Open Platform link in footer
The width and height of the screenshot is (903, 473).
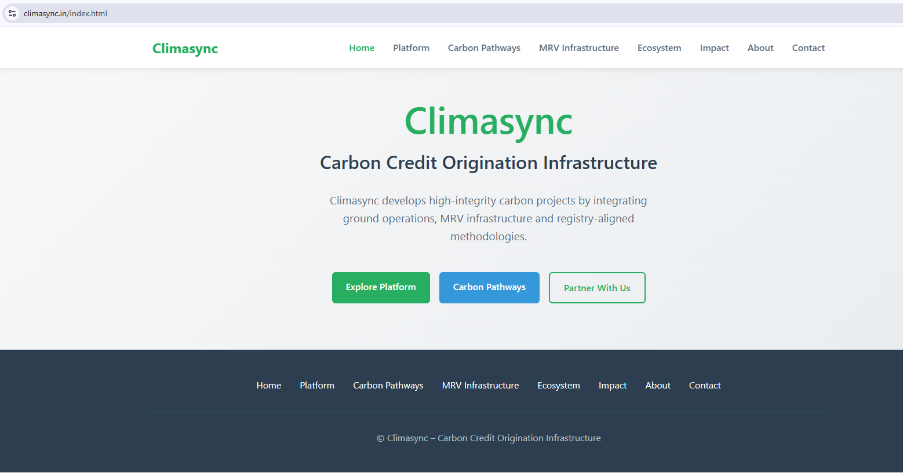pyautogui.click(x=317, y=386)
